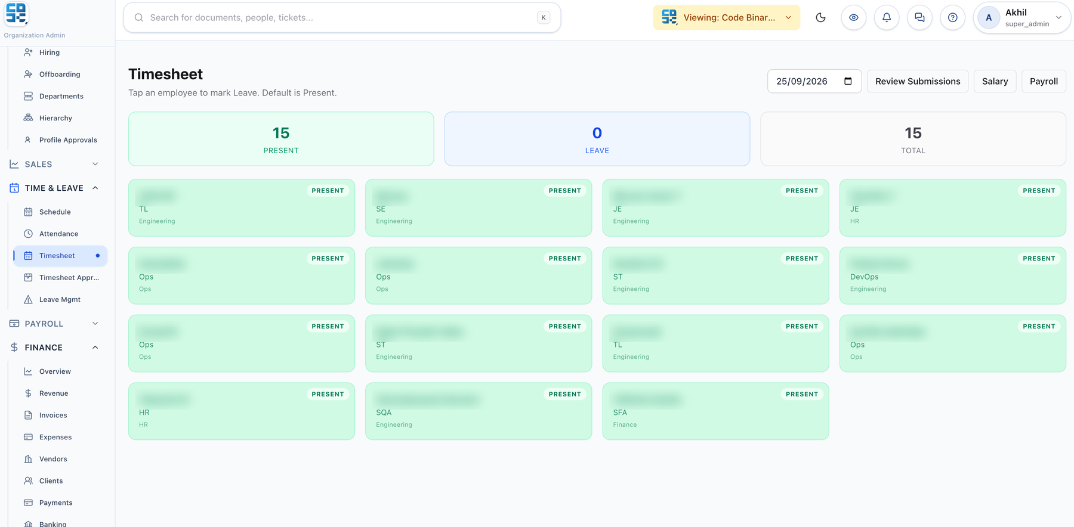Open the Viewing: Code Binary organization dropdown
The height and width of the screenshot is (527, 1074).
click(726, 18)
